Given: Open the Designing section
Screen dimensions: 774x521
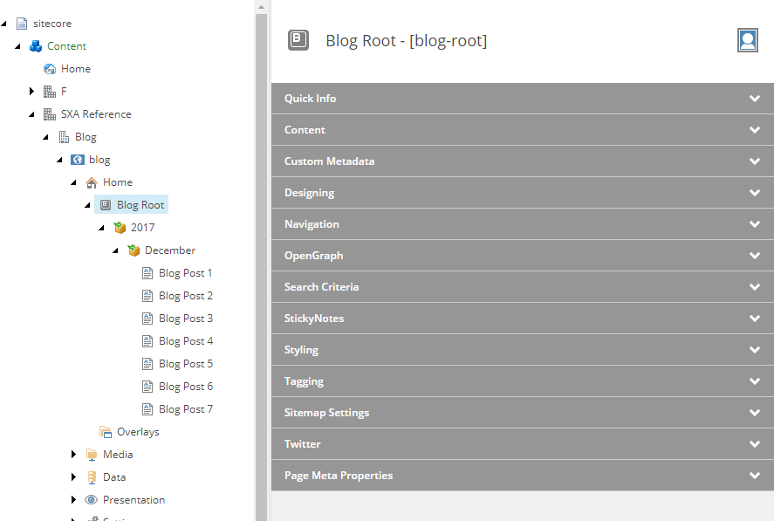Looking at the screenshot, I should click(x=523, y=193).
